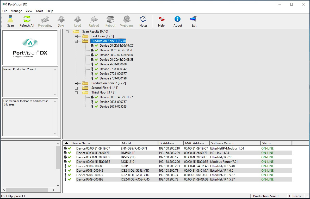Select Device 9708-000577 in tree
Viewport: 310px width, 199px height.
(x=113, y=74)
